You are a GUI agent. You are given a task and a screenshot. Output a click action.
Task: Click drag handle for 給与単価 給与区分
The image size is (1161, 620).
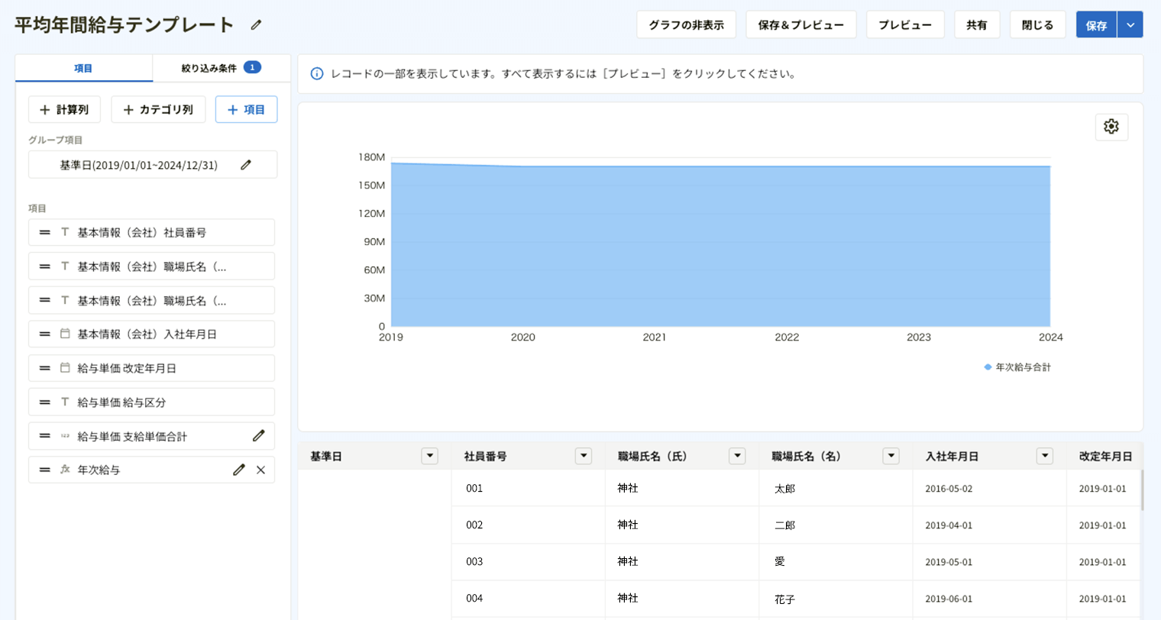click(x=45, y=402)
